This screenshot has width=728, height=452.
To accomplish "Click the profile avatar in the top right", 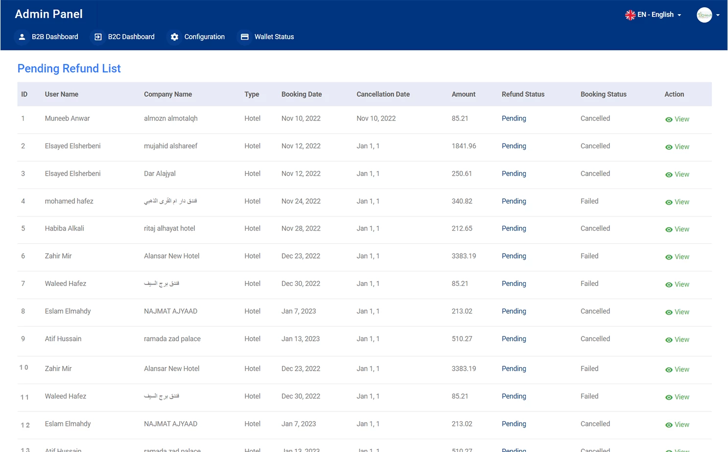I will point(705,15).
